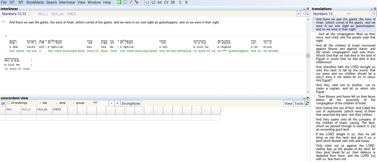Toggle the L2 layout button
The height and width of the screenshot is (162, 377).
(x=153, y=2)
